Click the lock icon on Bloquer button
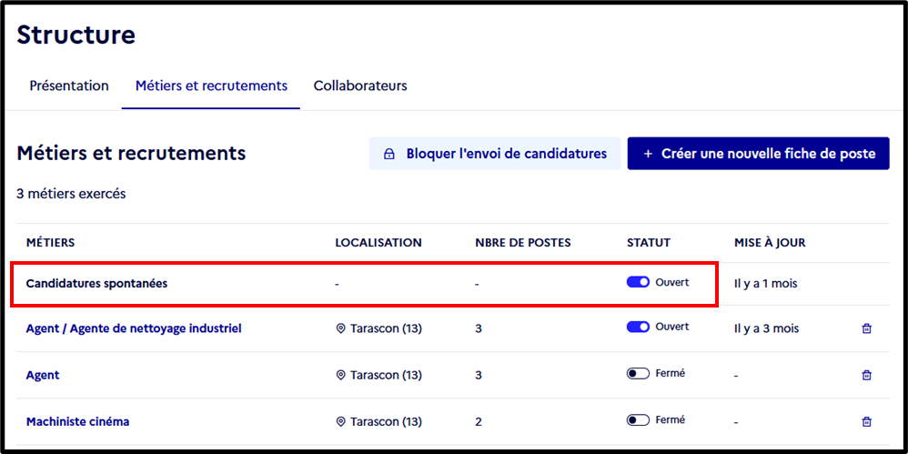This screenshot has height=454, width=908. point(389,154)
